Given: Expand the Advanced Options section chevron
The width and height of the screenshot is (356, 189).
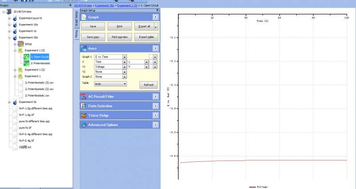Looking at the screenshot, I should pos(155,125).
